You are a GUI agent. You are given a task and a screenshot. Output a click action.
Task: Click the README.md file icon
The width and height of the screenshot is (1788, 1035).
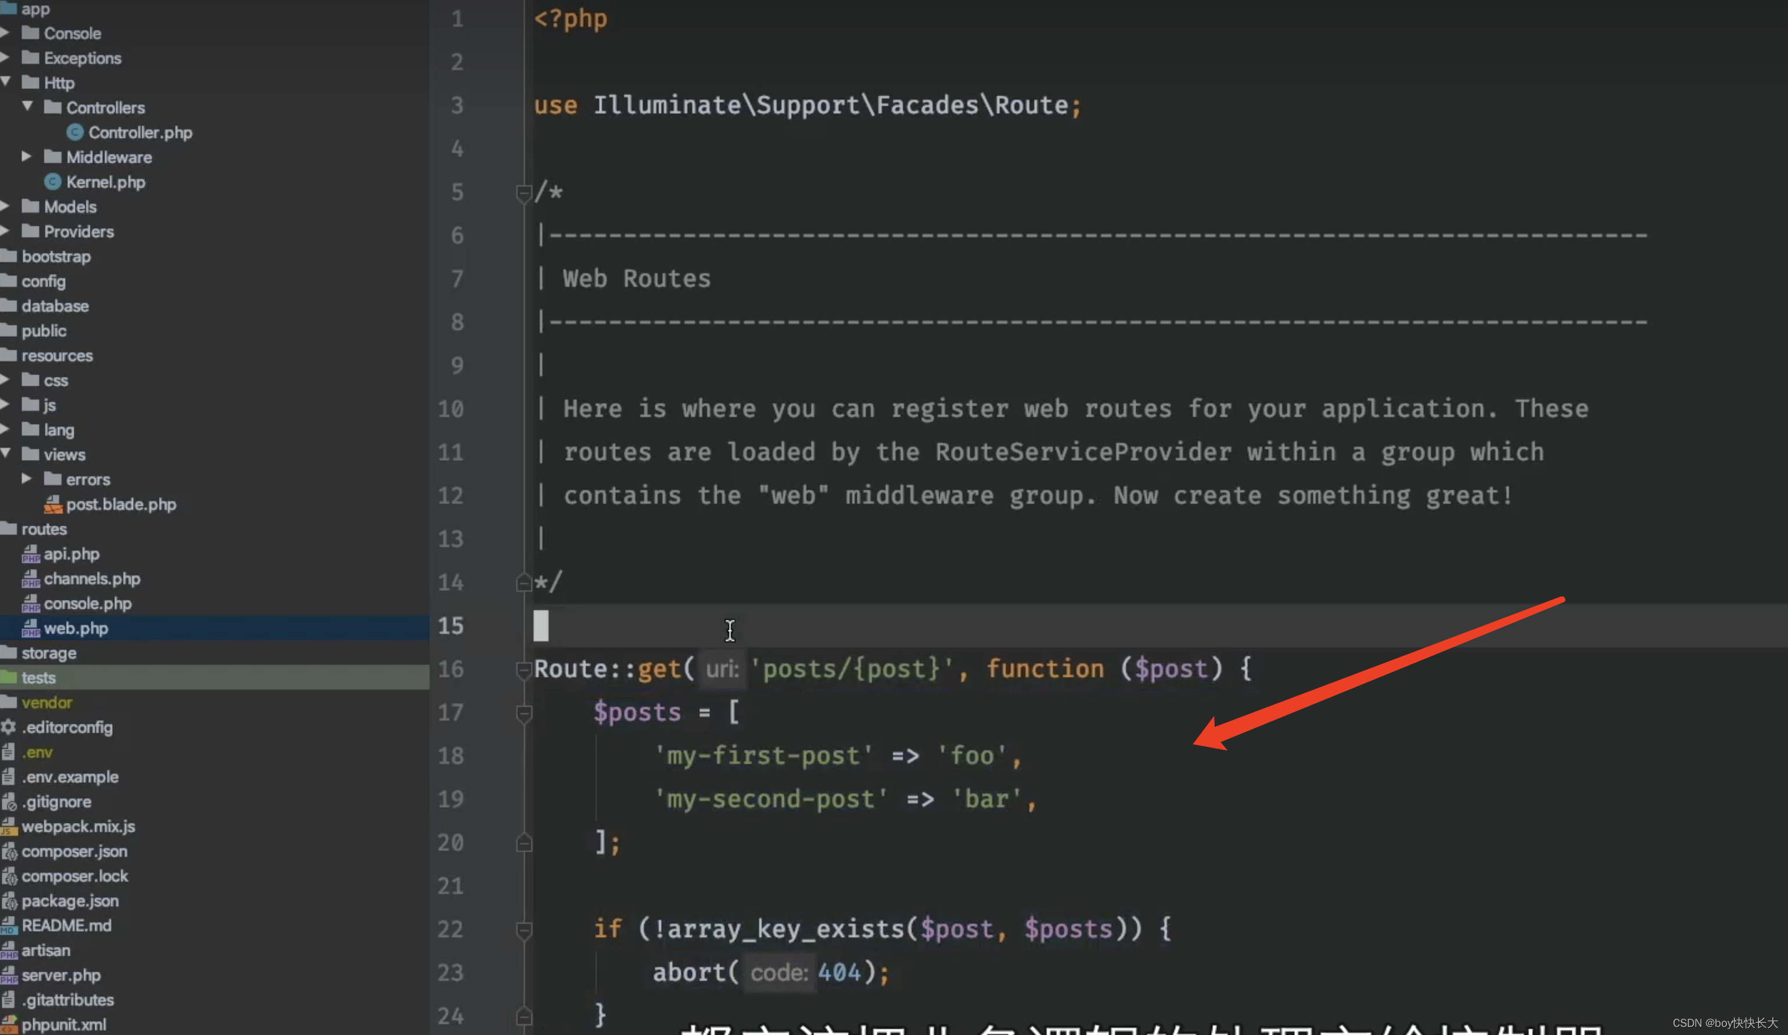[9, 925]
